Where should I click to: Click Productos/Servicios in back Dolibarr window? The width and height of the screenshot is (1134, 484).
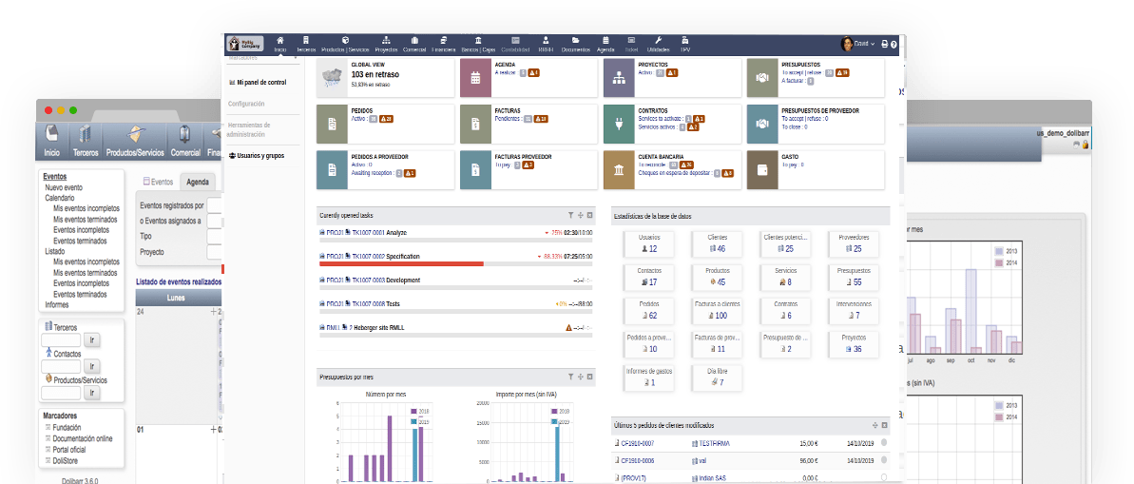click(137, 141)
